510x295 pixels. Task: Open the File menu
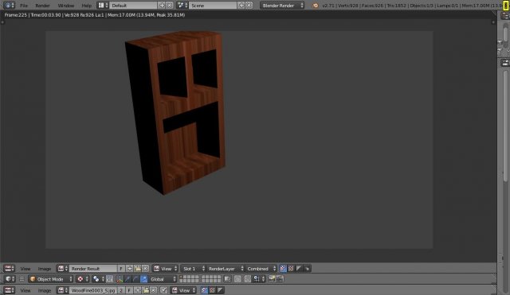[x=24, y=6]
